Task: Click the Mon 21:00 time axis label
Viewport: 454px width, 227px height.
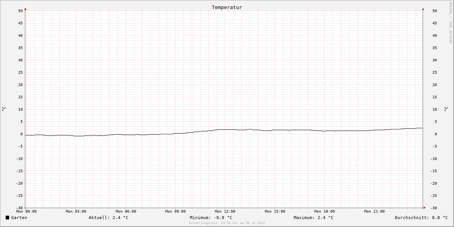Action: coord(375,211)
